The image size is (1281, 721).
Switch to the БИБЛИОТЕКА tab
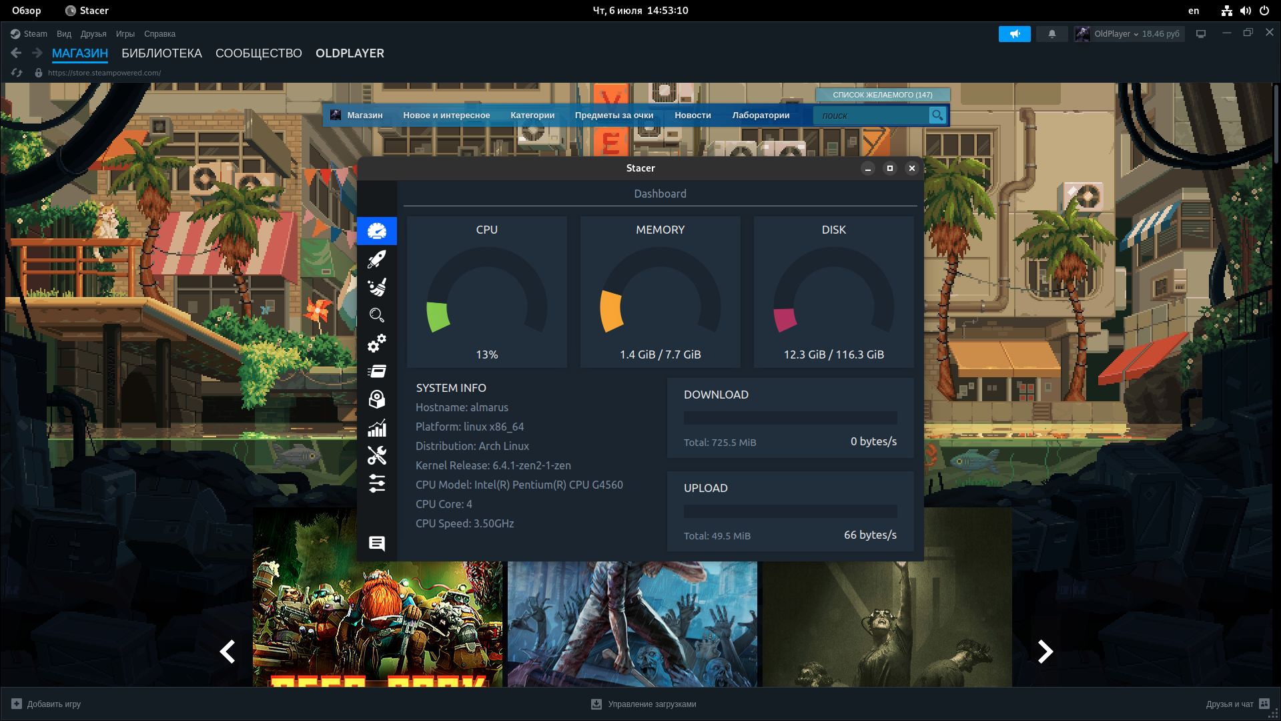(x=161, y=53)
